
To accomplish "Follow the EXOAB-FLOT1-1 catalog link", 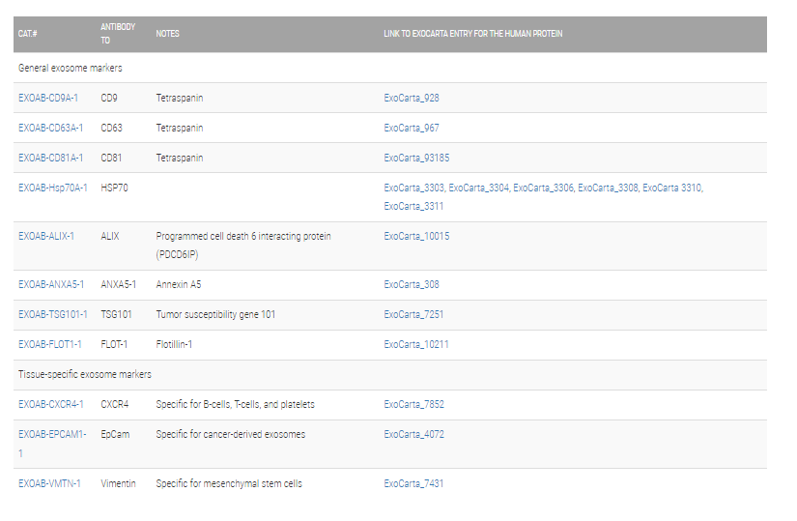I will tap(50, 344).
